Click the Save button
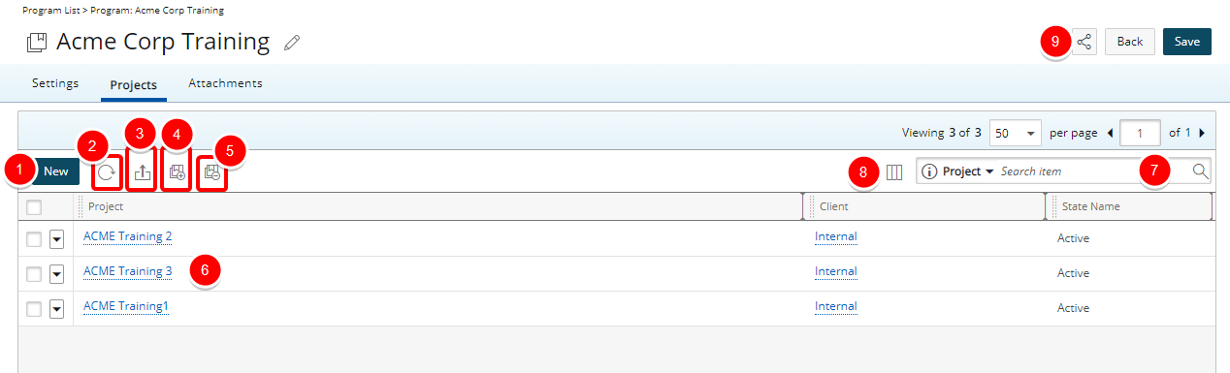1230x373 pixels. coord(1187,42)
